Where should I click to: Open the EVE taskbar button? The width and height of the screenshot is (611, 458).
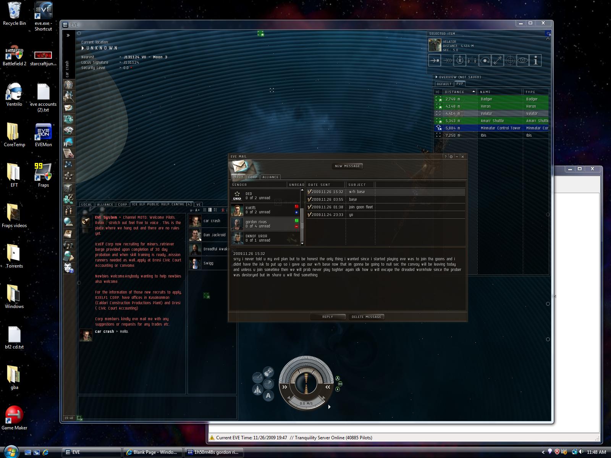(x=92, y=452)
